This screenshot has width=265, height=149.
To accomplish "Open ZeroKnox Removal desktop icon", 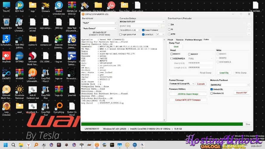I will pyautogui.click(x=19, y=92).
